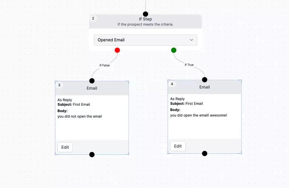Click step number 2 badge

click(x=93, y=18)
